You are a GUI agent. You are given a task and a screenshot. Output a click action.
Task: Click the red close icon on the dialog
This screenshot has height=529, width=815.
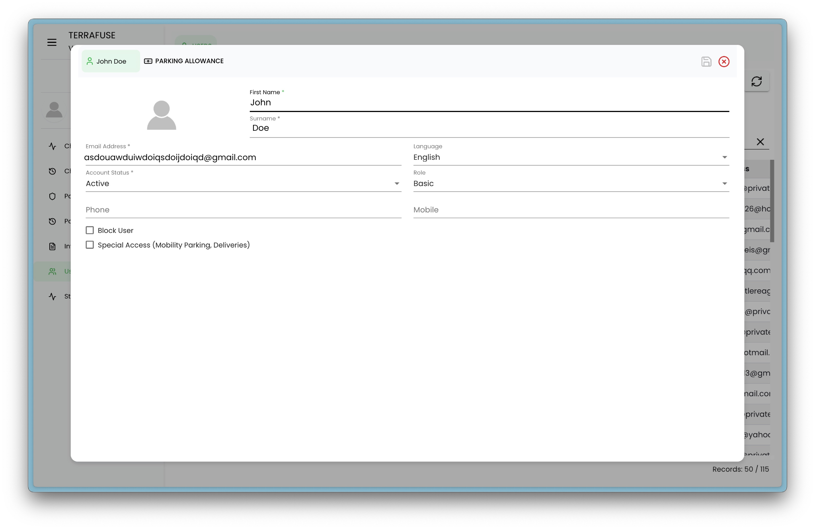click(x=723, y=62)
